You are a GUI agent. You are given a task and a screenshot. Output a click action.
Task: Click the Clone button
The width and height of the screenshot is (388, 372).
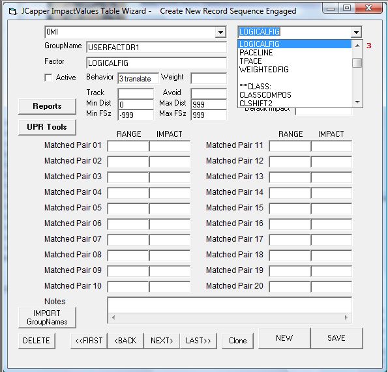(x=238, y=341)
